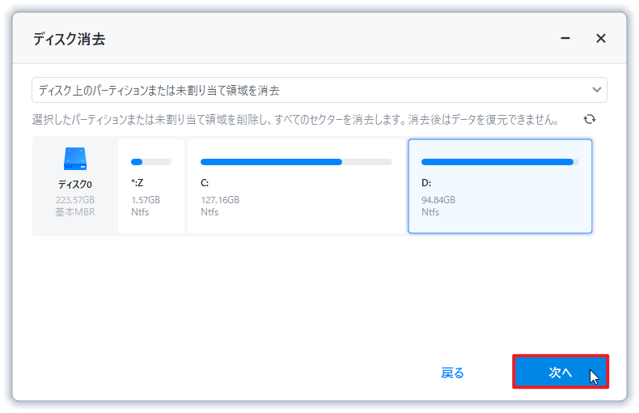Image resolution: width=639 pixels, height=413 pixels.
Task: Click the 戻る back button
Action: tap(452, 373)
